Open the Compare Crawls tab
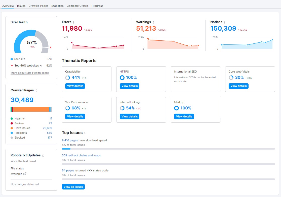This screenshot has height=197, width=281. (x=77, y=6)
